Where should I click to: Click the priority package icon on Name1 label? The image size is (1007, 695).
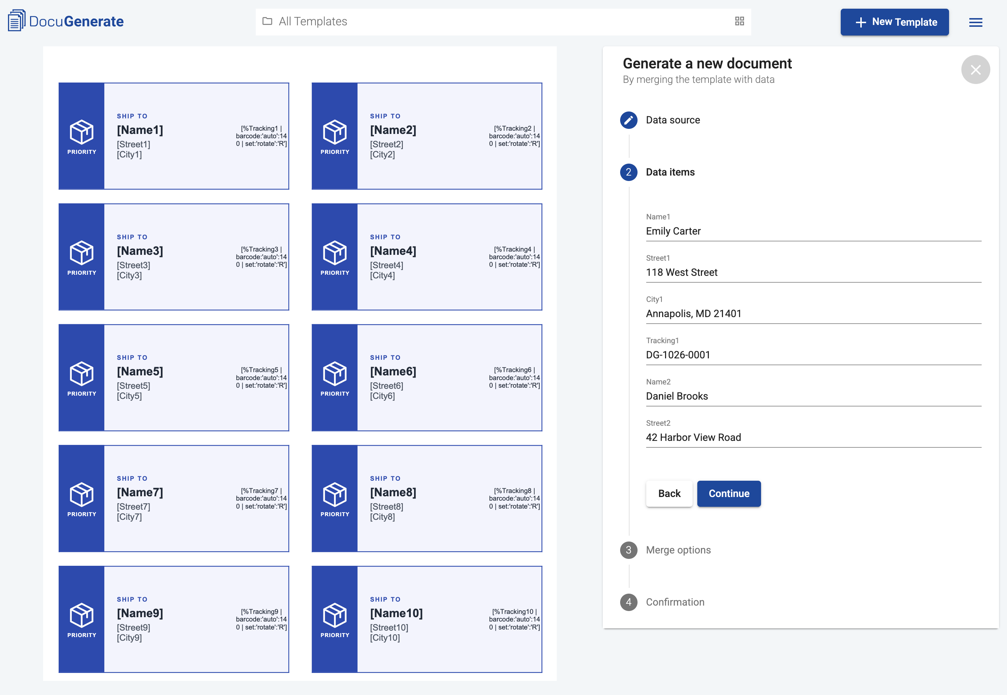(x=82, y=131)
